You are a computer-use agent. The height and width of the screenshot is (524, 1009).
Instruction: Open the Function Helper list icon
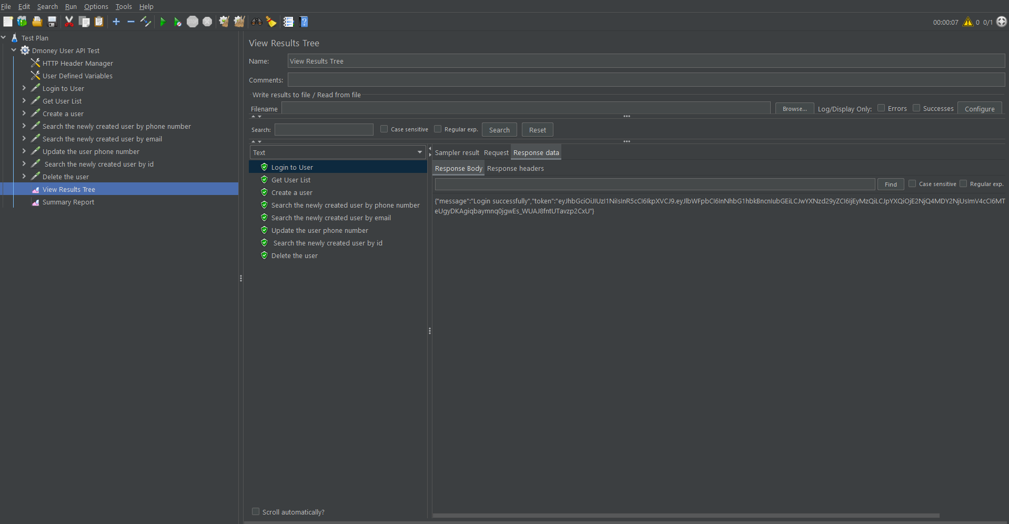(x=288, y=22)
